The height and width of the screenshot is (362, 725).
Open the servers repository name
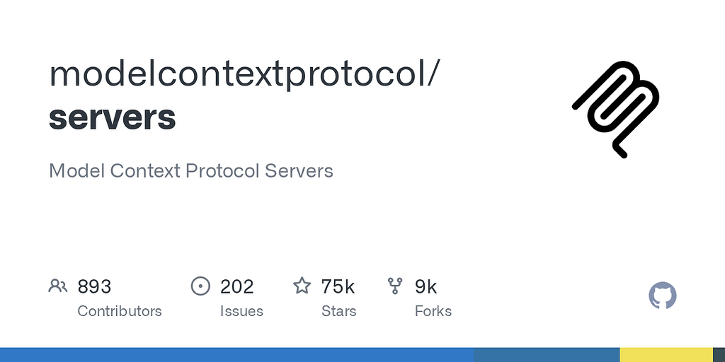tap(113, 117)
